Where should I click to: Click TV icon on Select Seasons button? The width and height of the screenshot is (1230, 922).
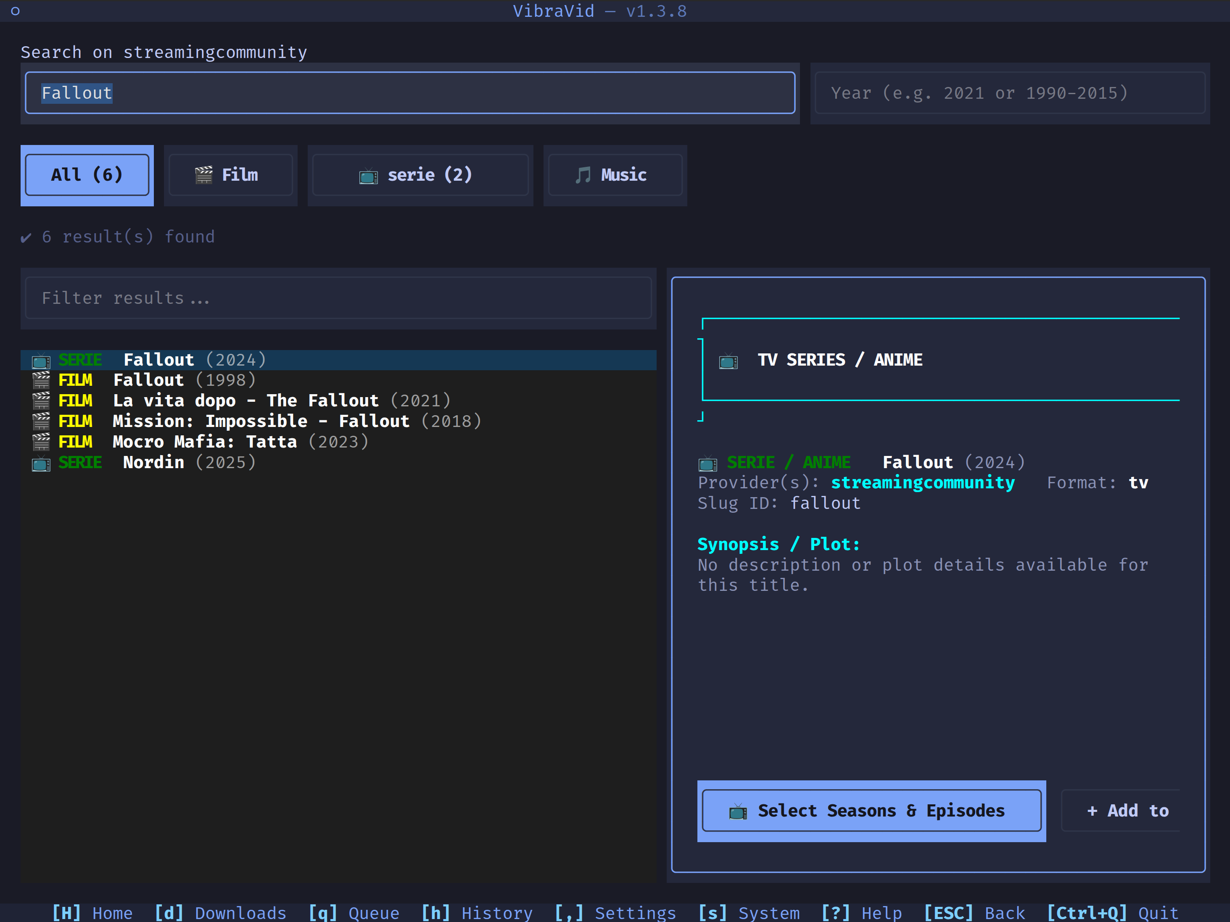737,812
